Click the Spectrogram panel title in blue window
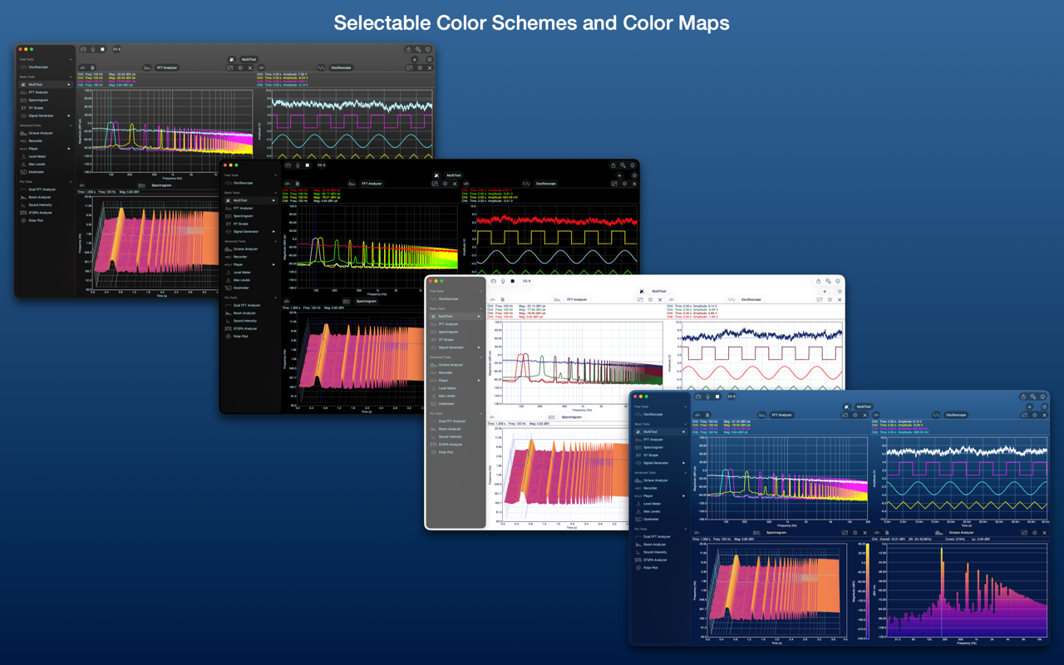Viewport: 1064px width, 665px height. 776,533
